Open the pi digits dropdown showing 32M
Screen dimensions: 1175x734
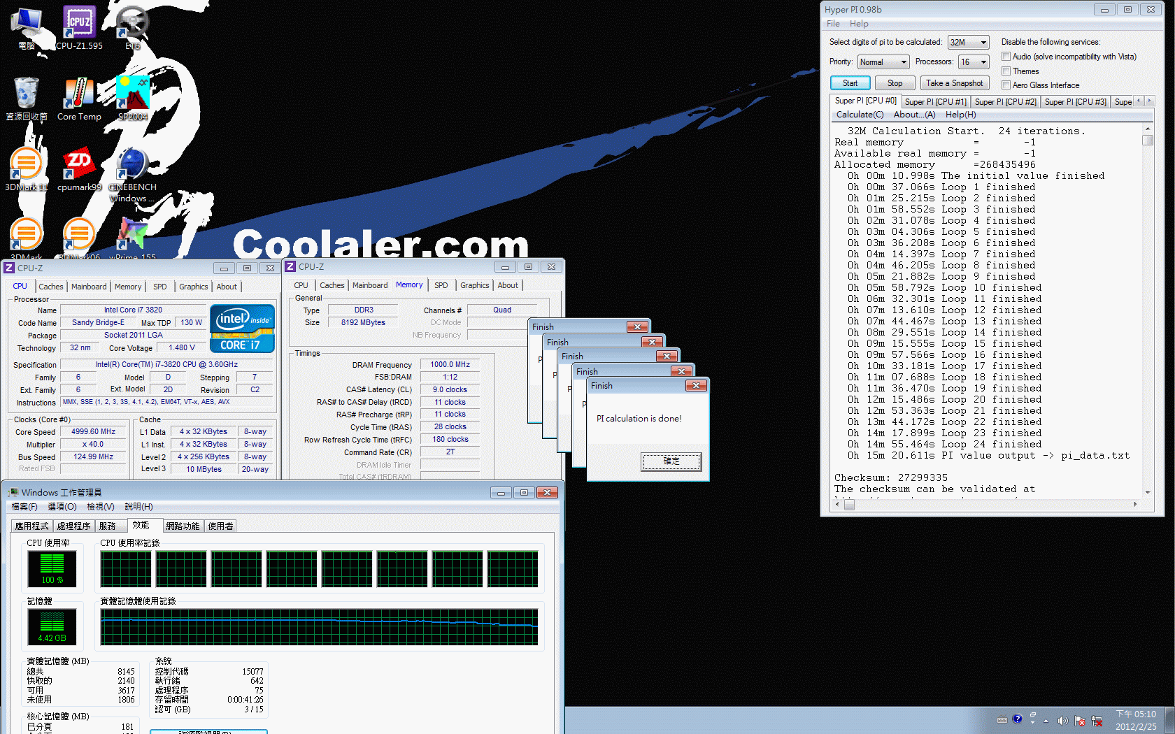coord(969,43)
